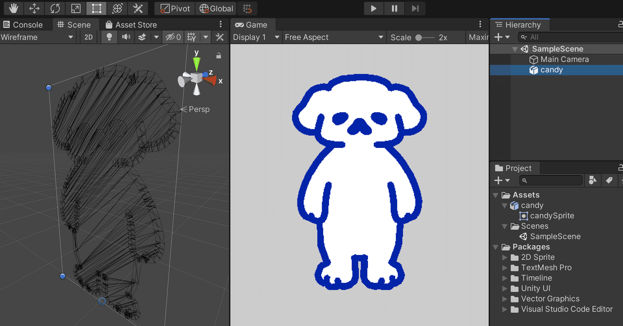This screenshot has height=326, width=623.
Task: Click the Hierarchy search field
Action: [570, 37]
